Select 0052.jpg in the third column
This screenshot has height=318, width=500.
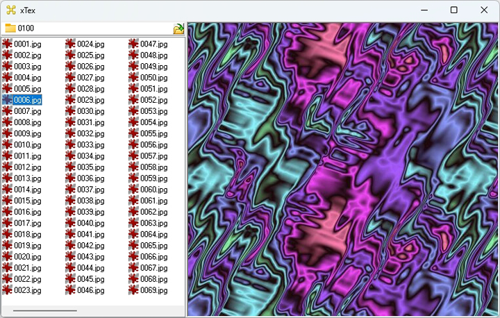tap(153, 100)
